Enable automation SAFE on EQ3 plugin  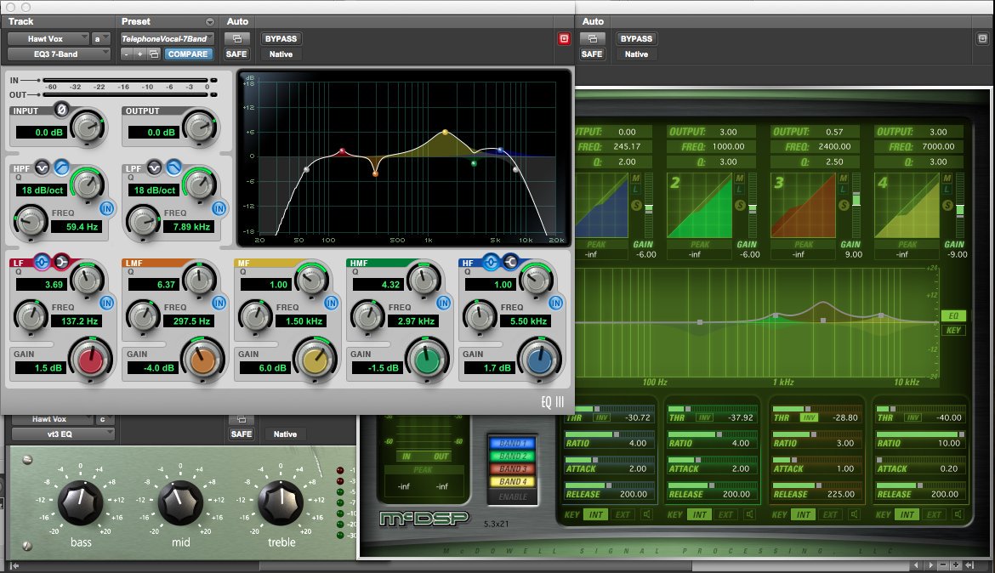(x=236, y=54)
